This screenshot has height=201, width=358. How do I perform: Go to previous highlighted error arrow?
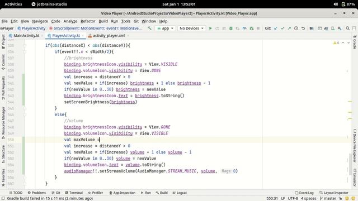point(343,43)
